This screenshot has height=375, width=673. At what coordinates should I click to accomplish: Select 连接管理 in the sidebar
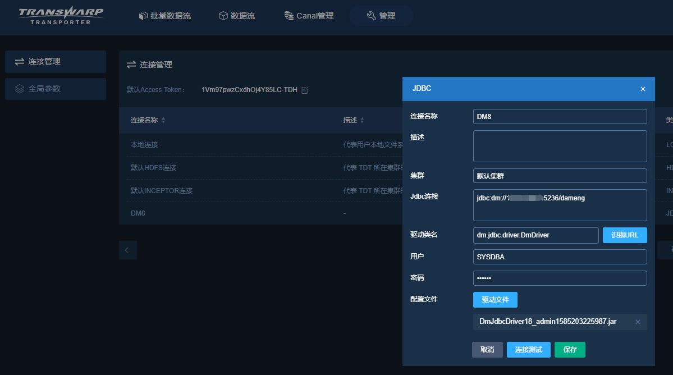56,61
